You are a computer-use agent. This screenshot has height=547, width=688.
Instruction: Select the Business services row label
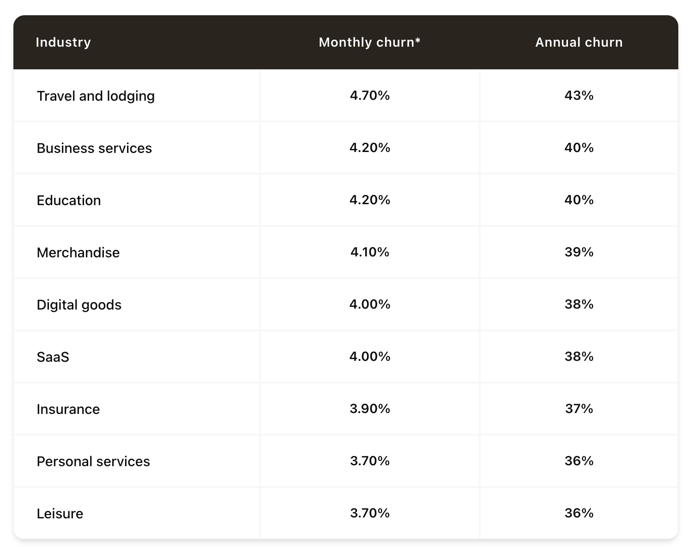tap(94, 148)
